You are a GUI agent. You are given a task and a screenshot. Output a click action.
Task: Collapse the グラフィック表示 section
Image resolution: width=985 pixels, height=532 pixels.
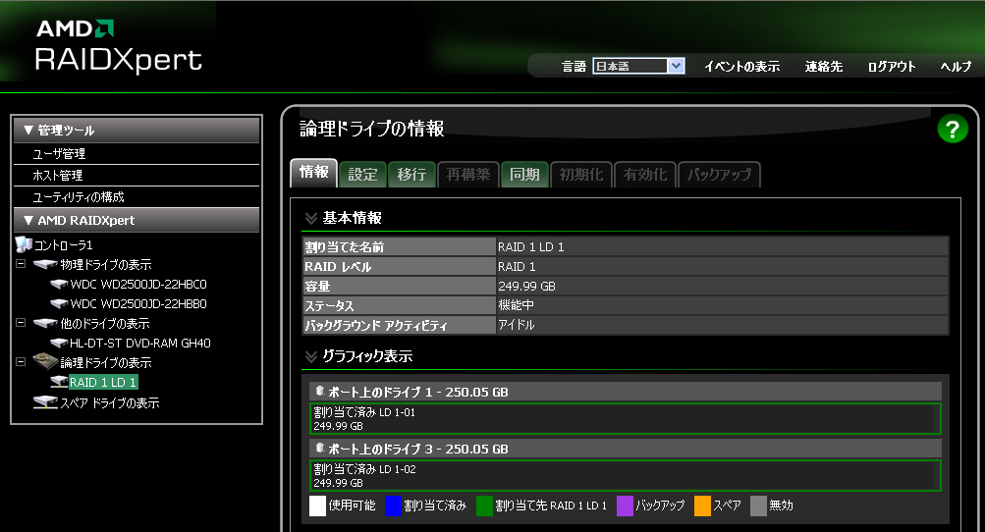(x=311, y=356)
